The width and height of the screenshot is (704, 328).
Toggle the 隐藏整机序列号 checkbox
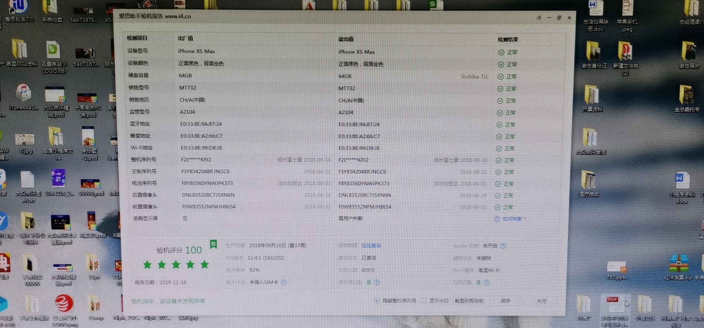pyautogui.click(x=377, y=300)
